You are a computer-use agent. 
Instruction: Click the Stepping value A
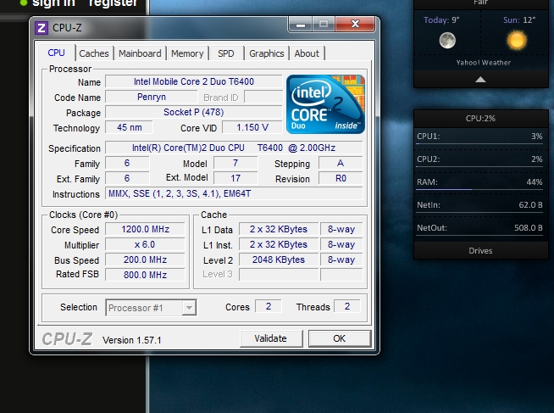click(x=341, y=163)
